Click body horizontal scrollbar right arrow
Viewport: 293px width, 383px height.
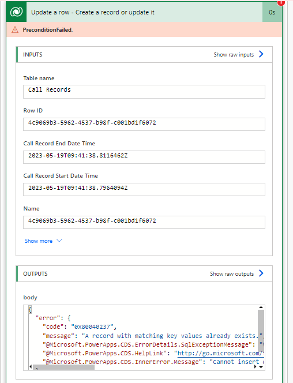coord(256,367)
